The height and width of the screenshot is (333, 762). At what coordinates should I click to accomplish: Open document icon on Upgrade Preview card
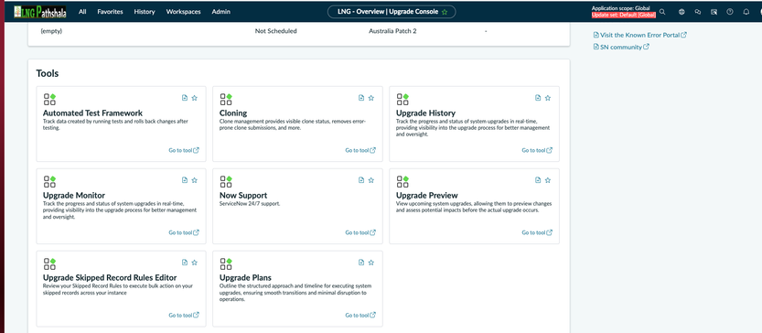538,180
